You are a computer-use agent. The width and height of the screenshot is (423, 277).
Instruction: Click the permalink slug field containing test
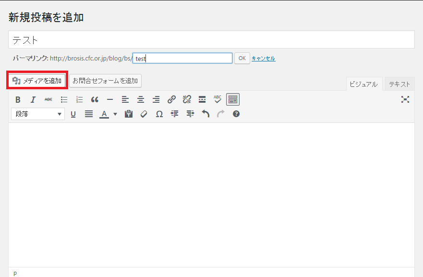click(182, 59)
